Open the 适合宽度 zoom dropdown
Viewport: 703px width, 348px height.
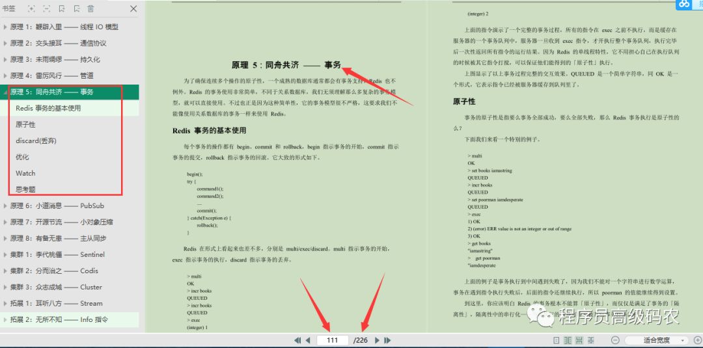[x=656, y=340]
